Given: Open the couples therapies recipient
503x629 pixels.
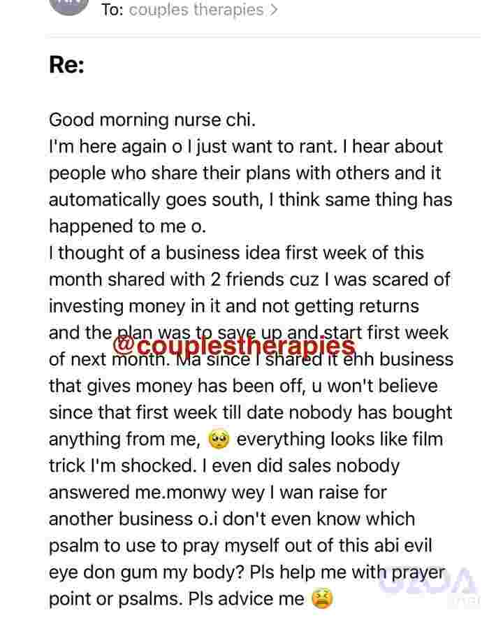Looking at the screenshot, I should point(196,10).
